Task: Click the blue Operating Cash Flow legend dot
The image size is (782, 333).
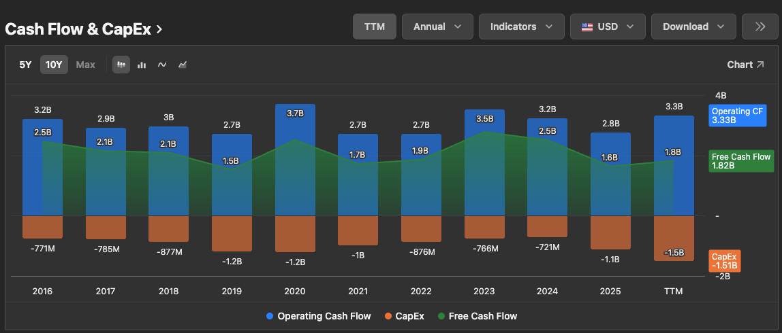Action: [270, 316]
